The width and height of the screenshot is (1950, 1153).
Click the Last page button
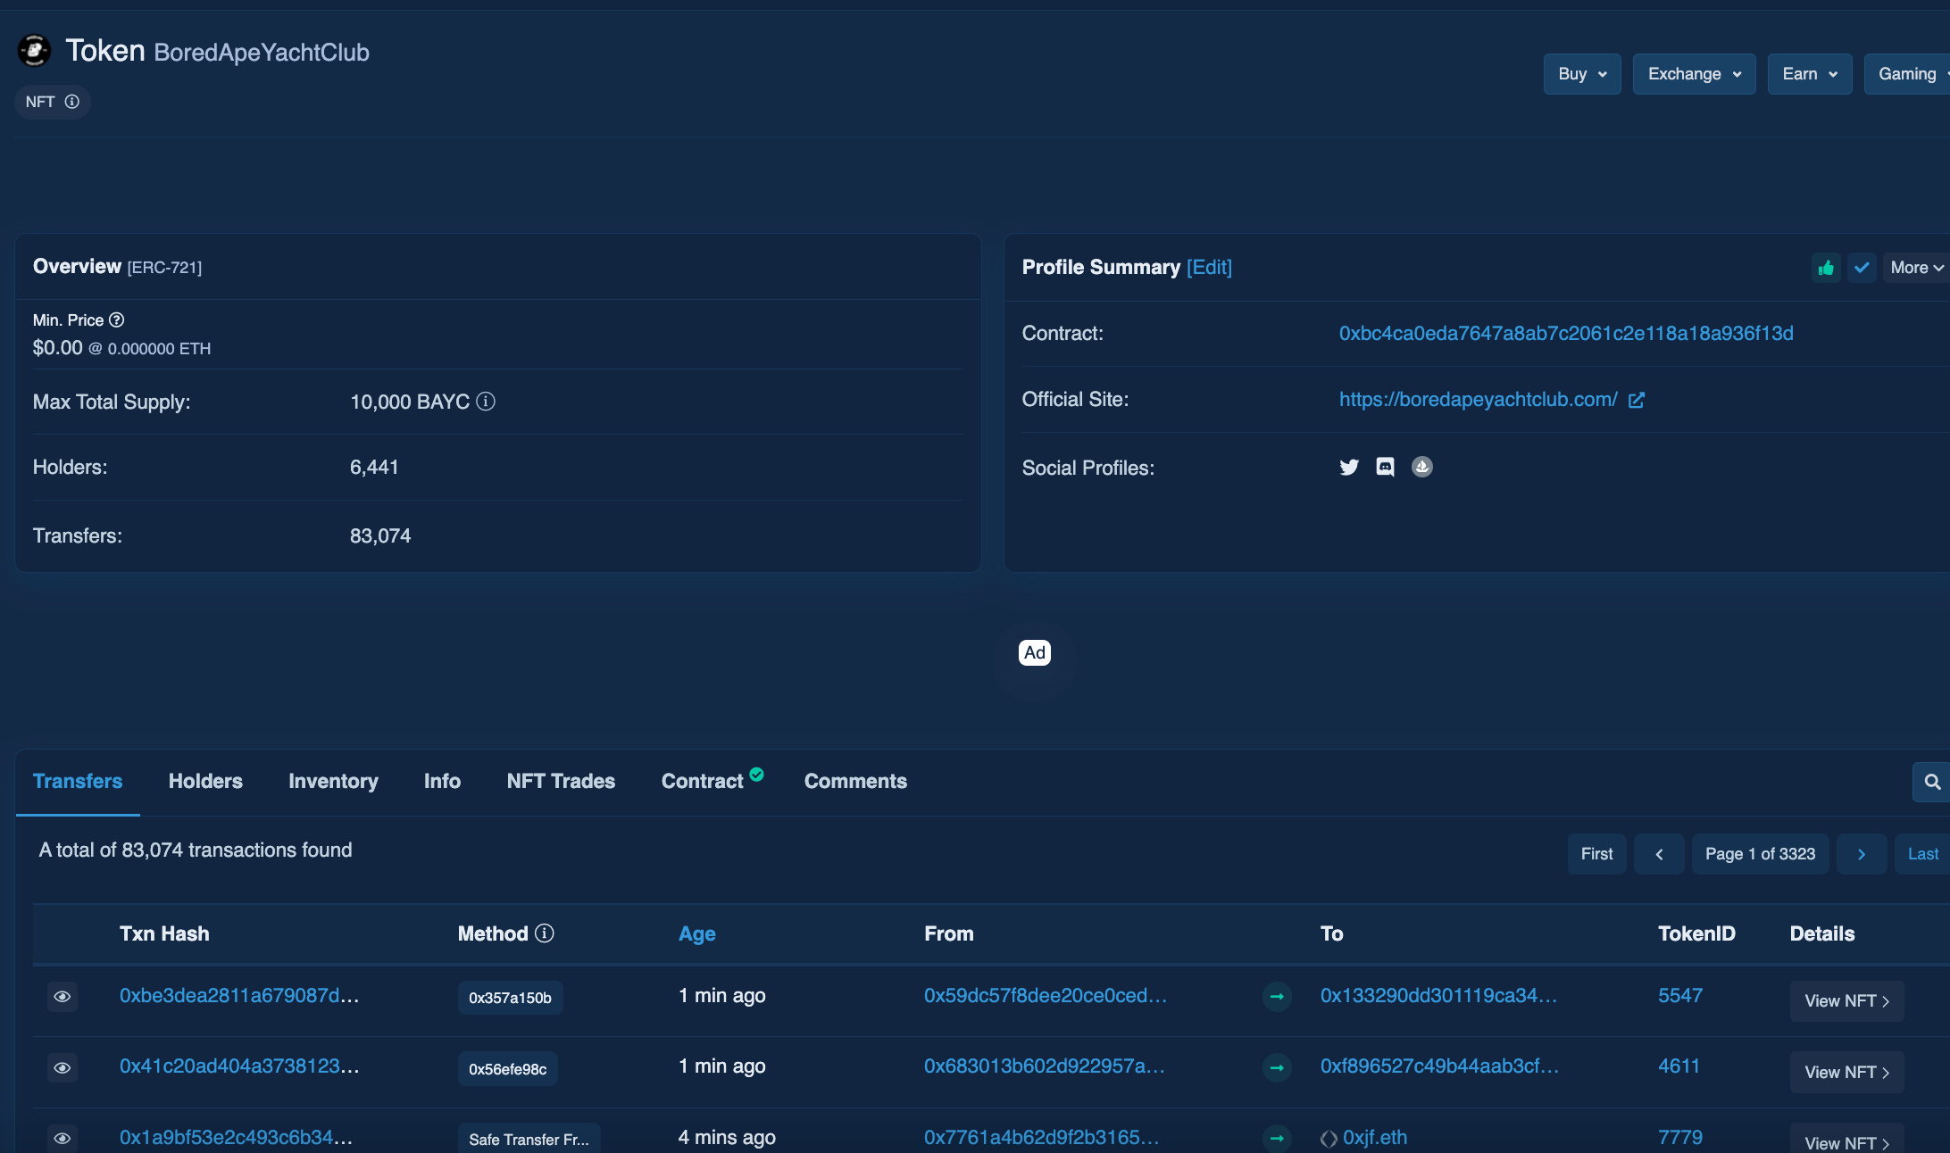[1922, 854]
